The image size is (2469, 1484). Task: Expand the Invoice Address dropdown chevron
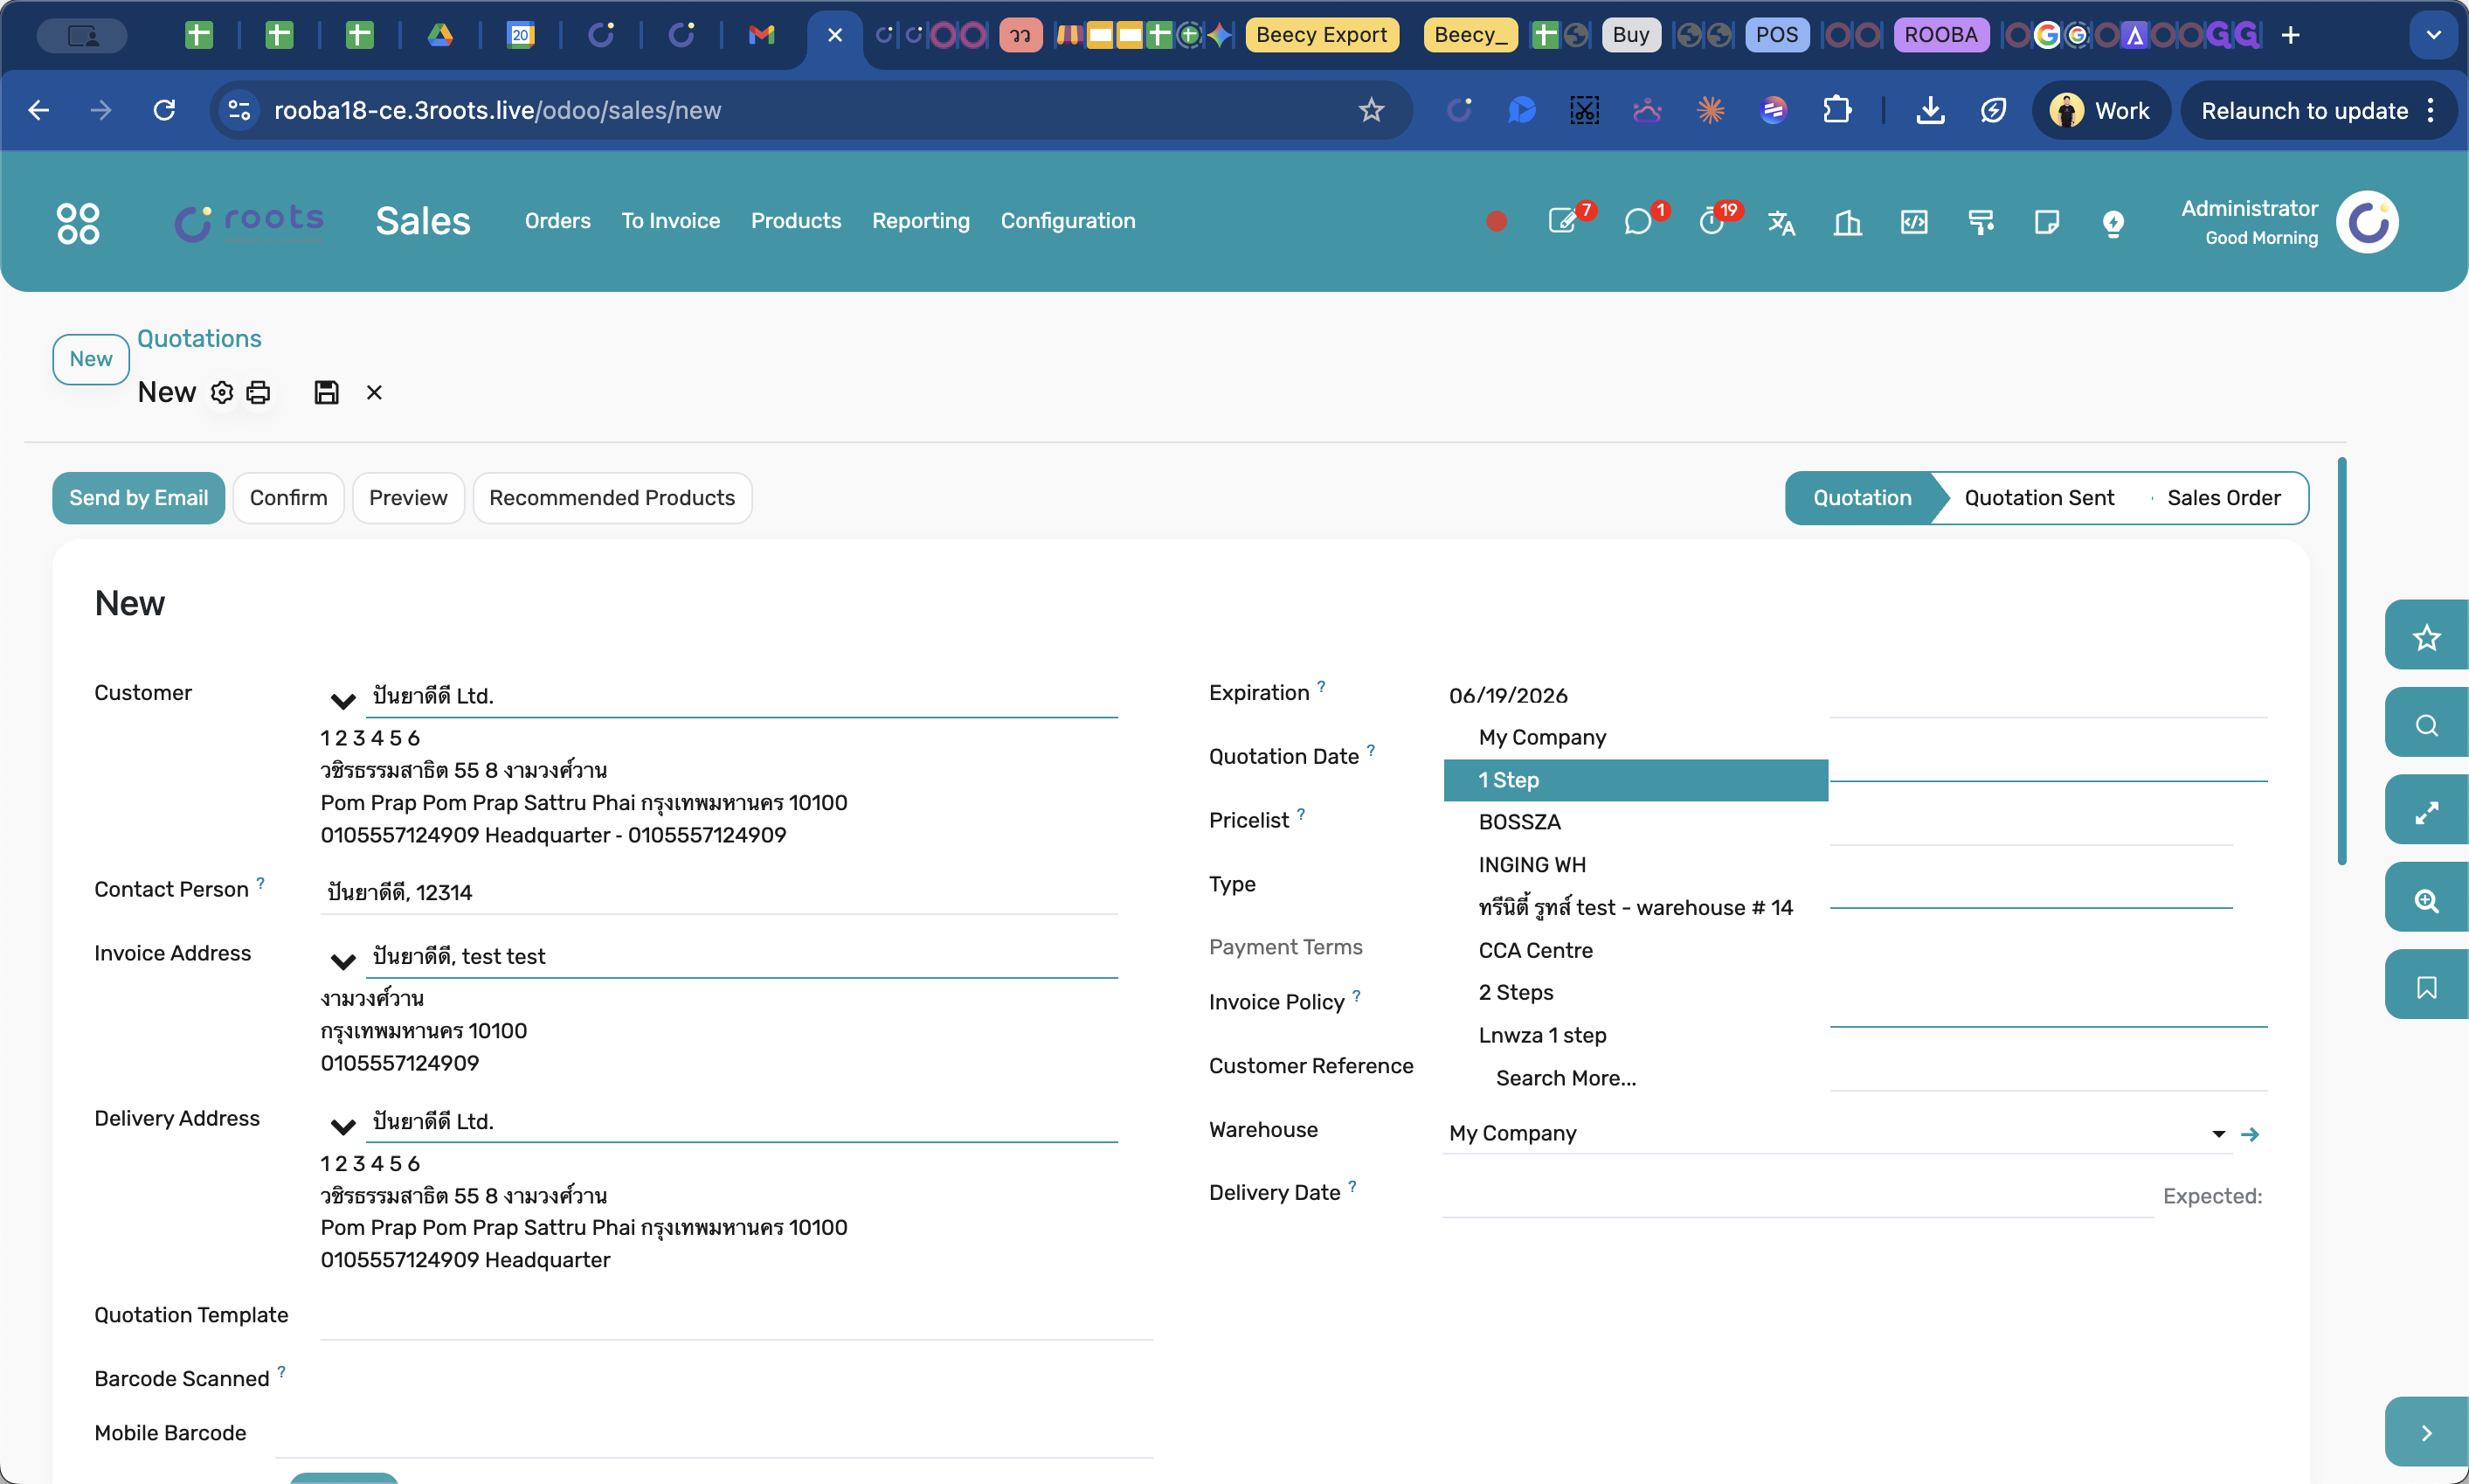pos(342,962)
